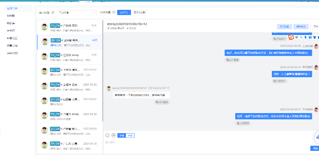The height and width of the screenshot is (156, 319).
Task: Select the custom date range option
Action: tap(139, 13)
